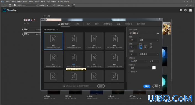Open the settings gear icon
Image resolution: width=195 pixels, height=105 pixels.
(x=181, y=10)
